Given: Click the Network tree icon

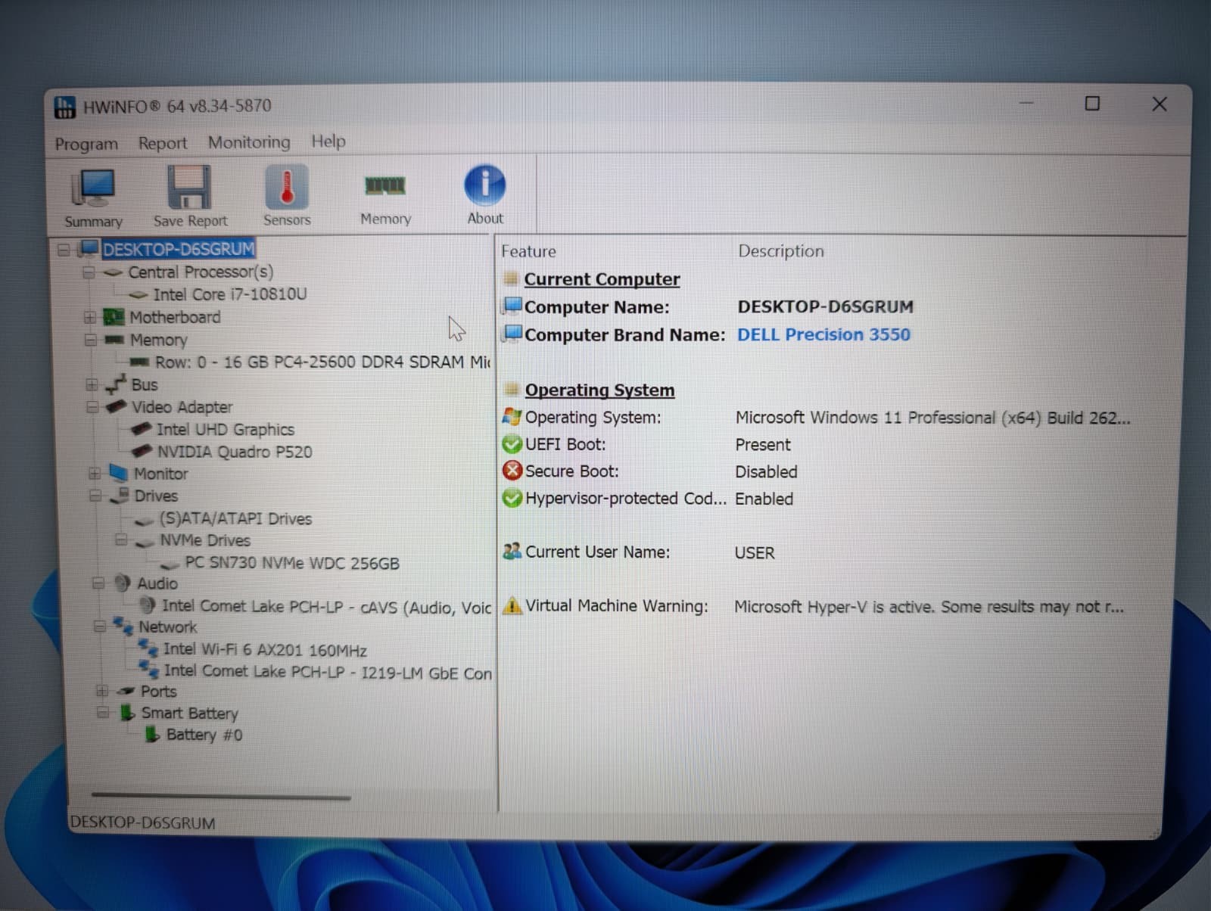Looking at the screenshot, I should [x=123, y=626].
